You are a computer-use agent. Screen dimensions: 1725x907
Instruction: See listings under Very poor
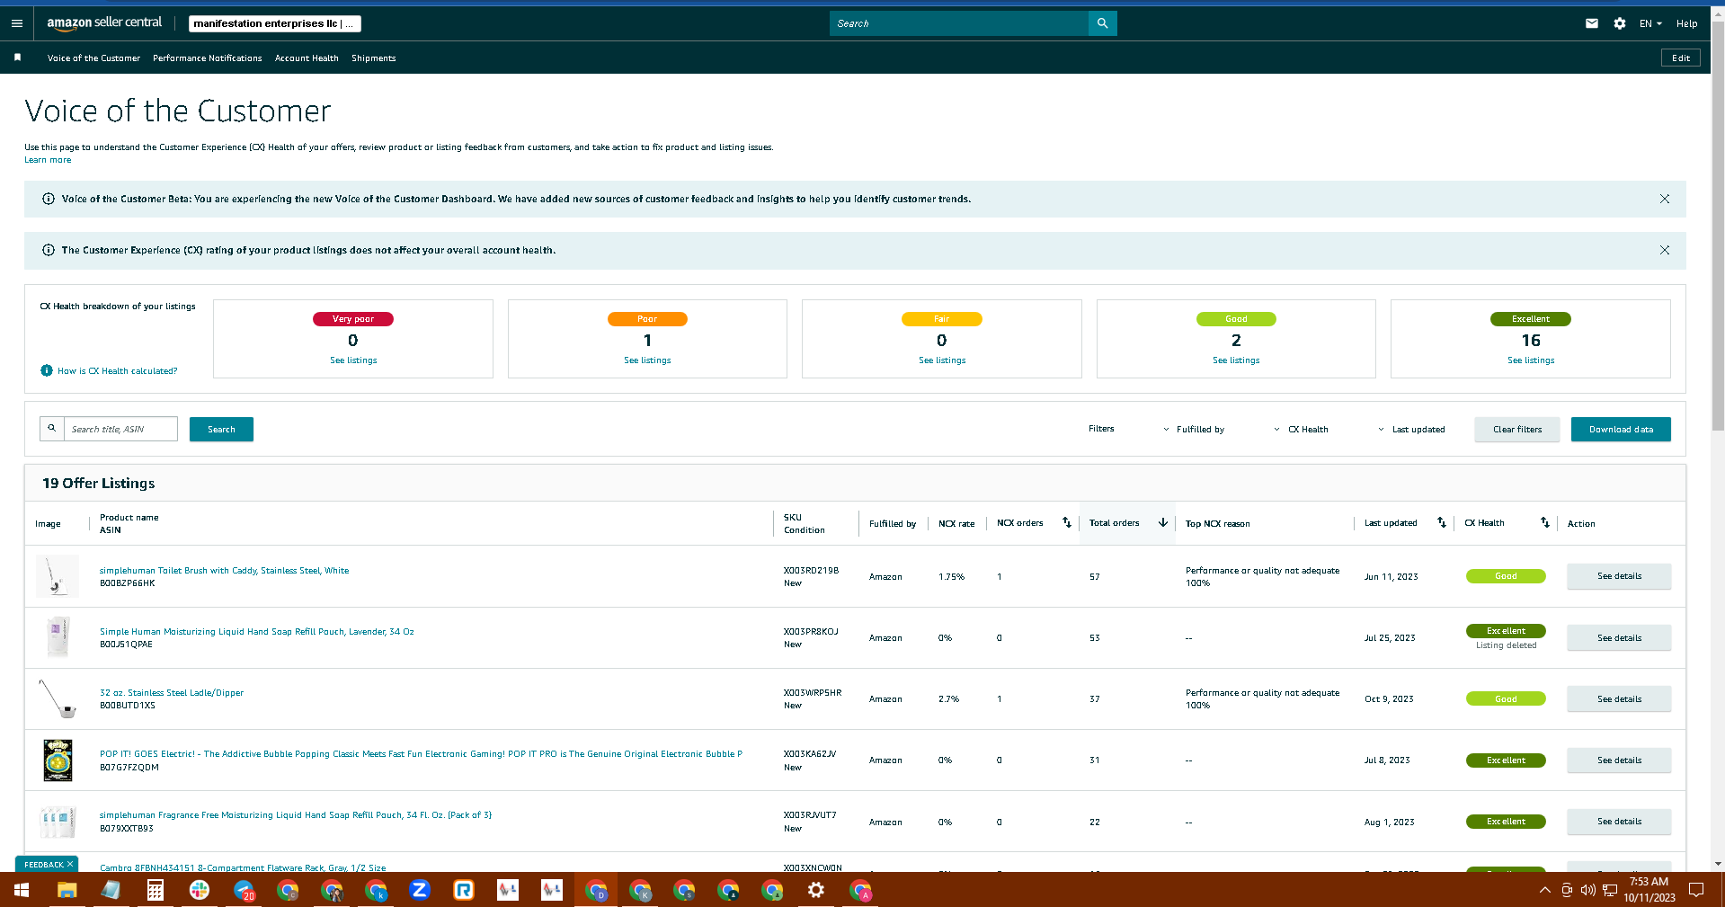click(x=353, y=360)
